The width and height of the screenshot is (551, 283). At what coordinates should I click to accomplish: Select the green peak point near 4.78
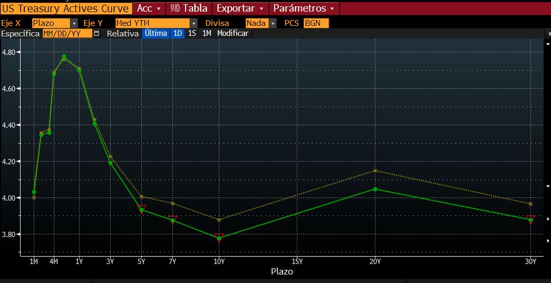point(64,56)
